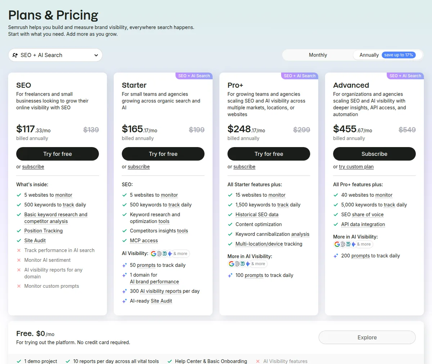Click SEO share of voice feature
Screen dimensions: 432x364
(x=363, y=215)
